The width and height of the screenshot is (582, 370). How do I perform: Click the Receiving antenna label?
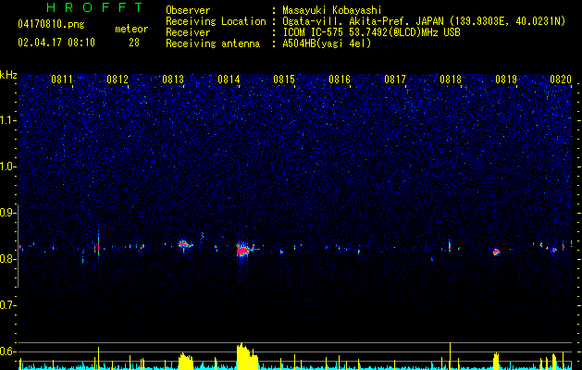[213, 43]
